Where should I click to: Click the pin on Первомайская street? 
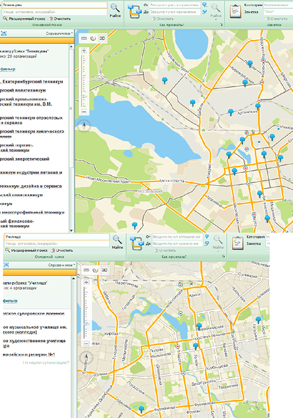(199, 326)
